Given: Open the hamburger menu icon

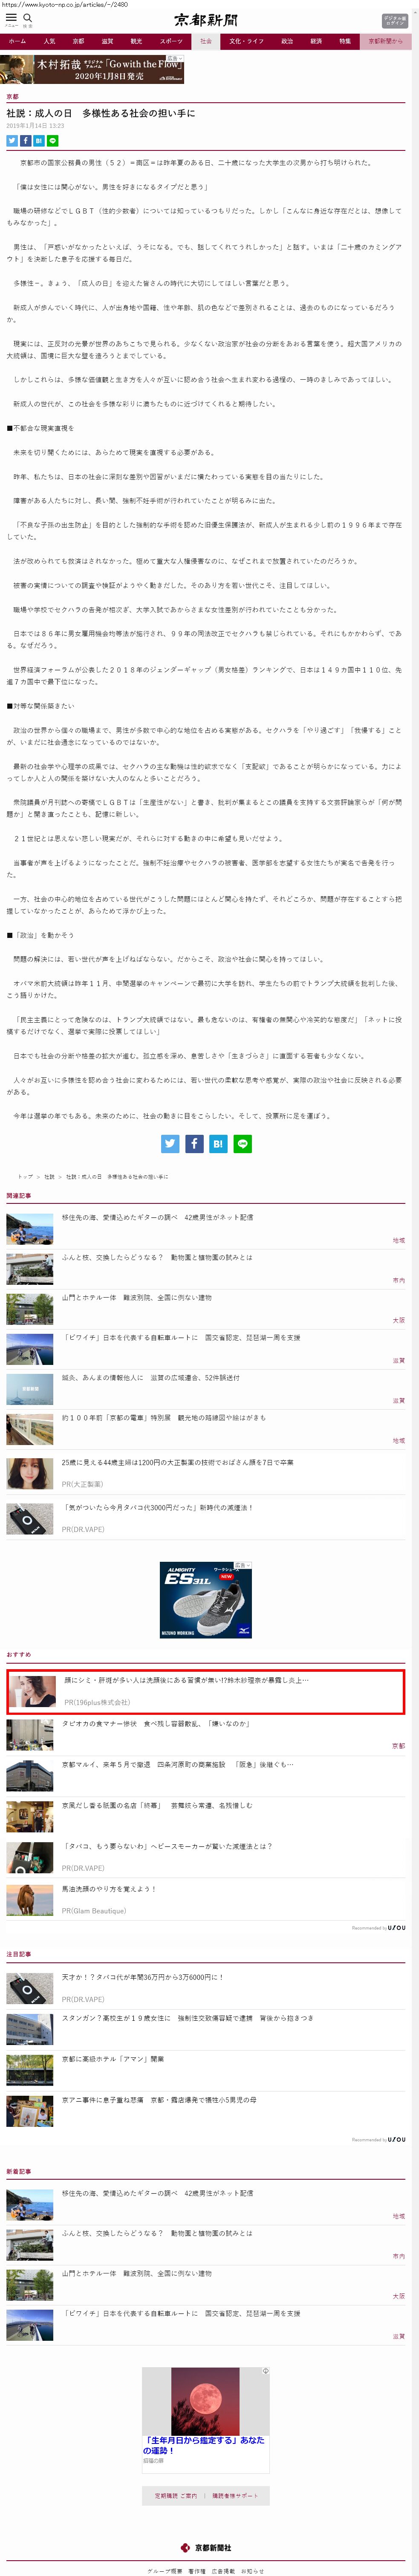Looking at the screenshot, I should 11,18.
